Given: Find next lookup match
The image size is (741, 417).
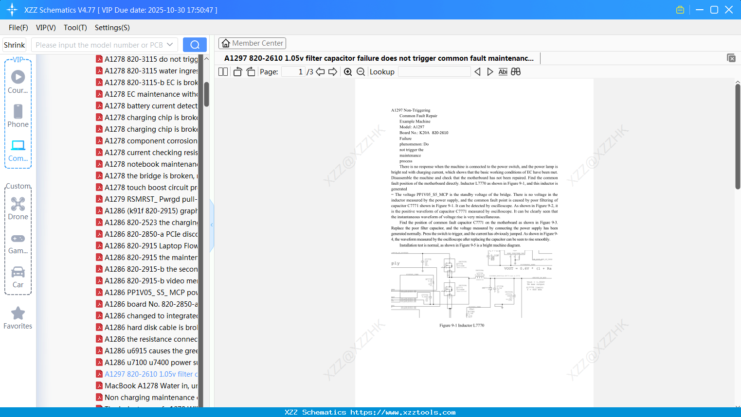Looking at the screenshot, I should (490, 71).
